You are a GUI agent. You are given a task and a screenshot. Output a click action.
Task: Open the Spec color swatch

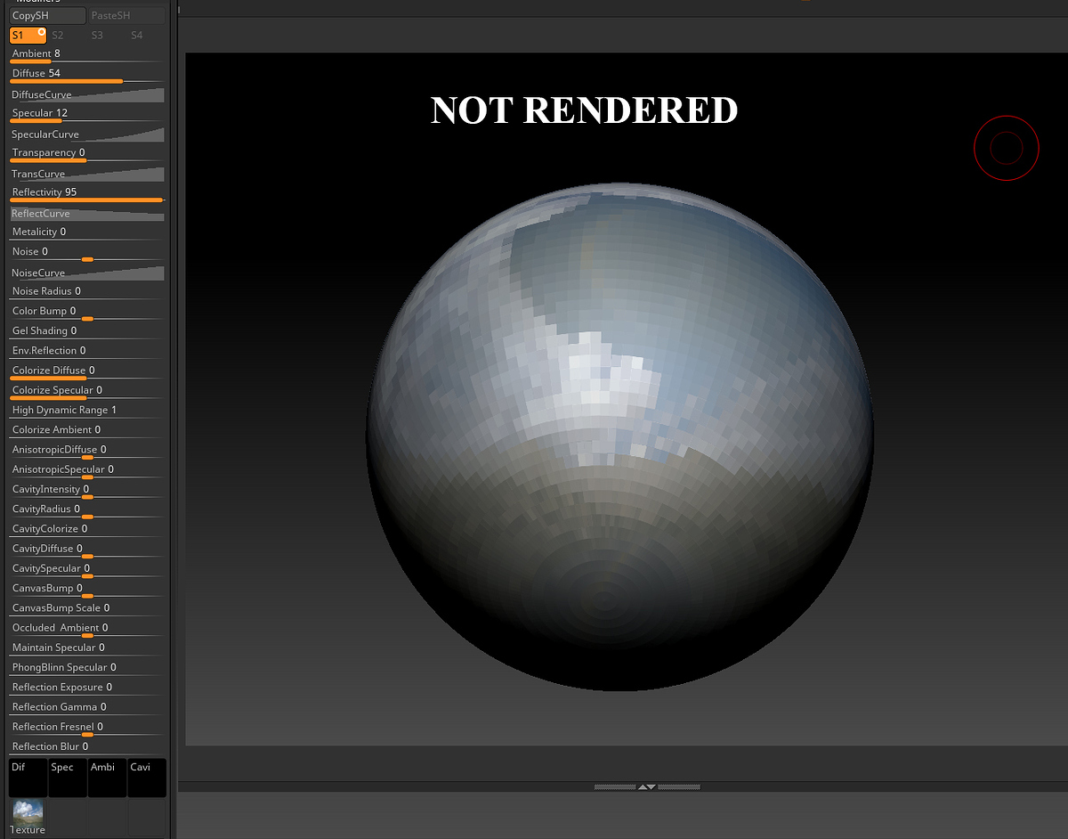coord(68,778)
